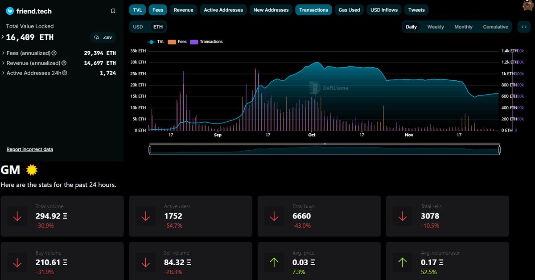Click the Nov label on chart axis
Image resolution: width=535 pixels, height=280 pixels.
click(408, 135)
